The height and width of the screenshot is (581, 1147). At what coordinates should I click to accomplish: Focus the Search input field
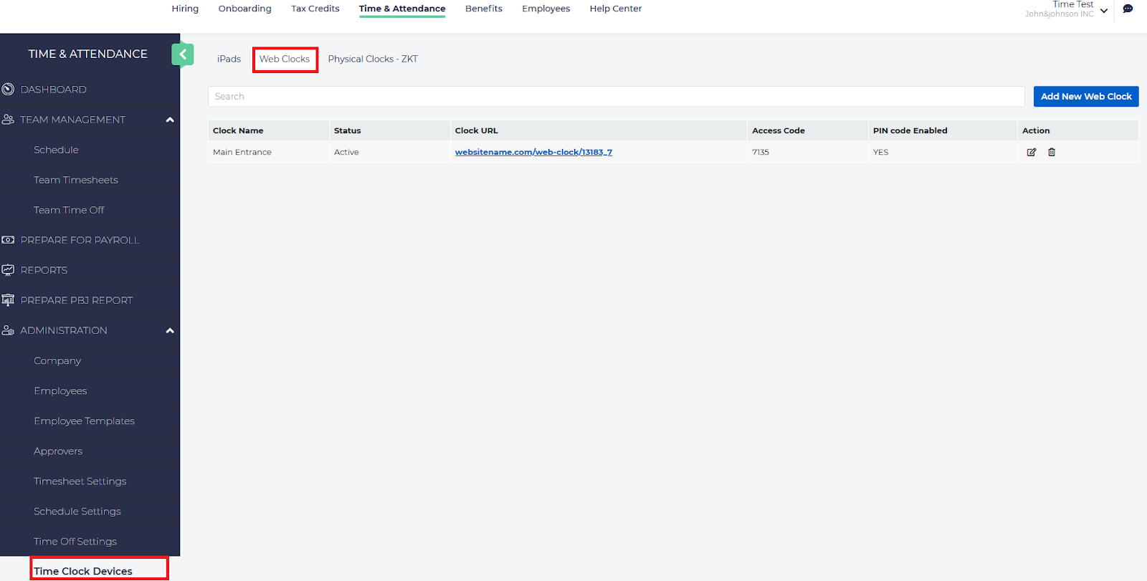click(x=615, y=97)
